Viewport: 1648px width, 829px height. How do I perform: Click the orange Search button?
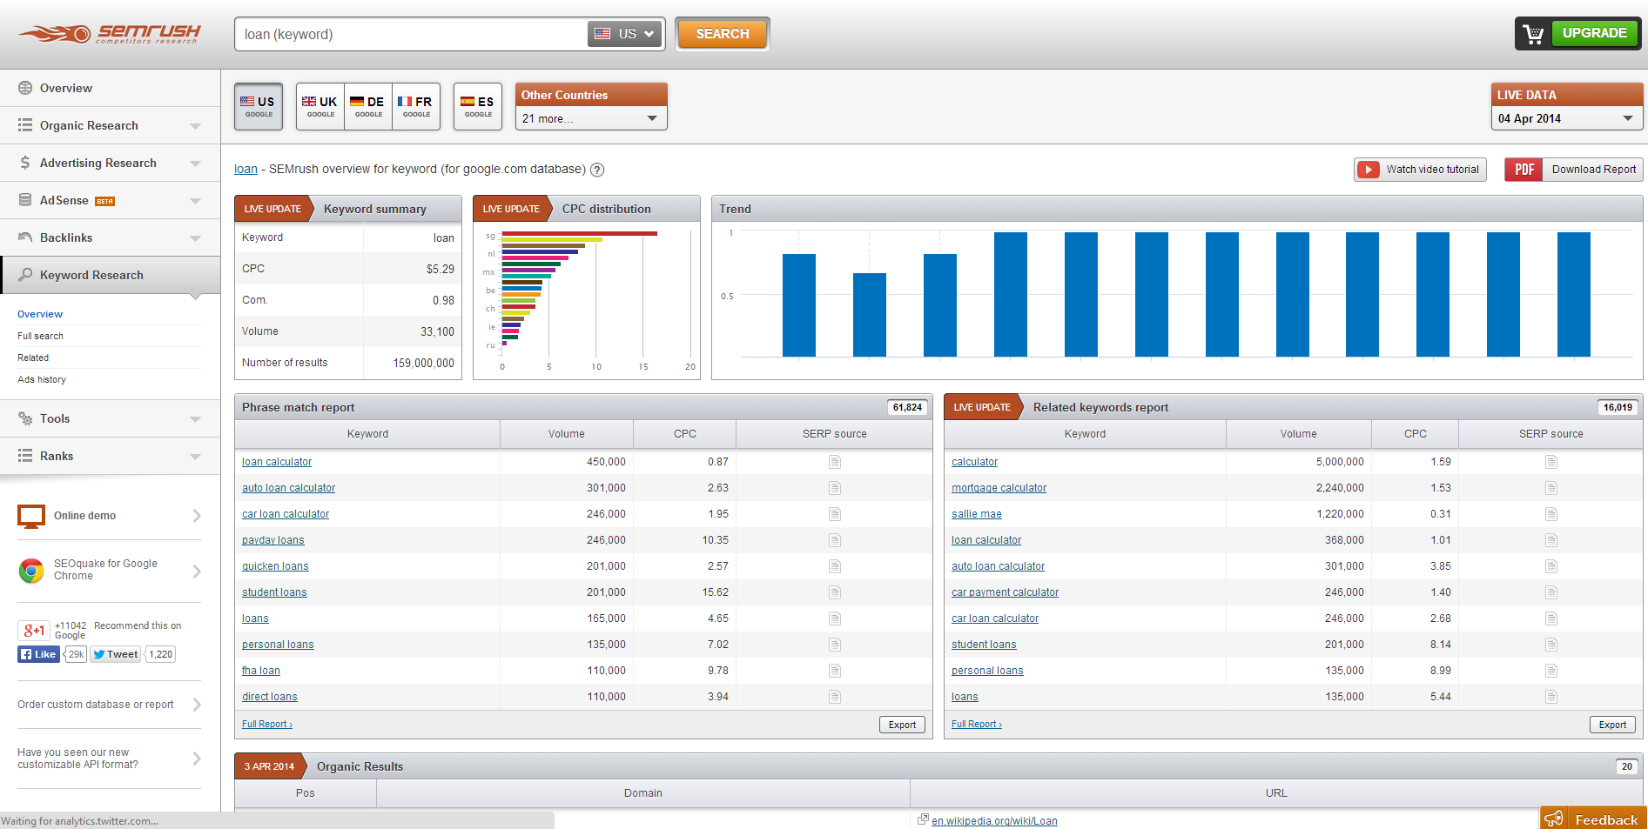point(723,34)
